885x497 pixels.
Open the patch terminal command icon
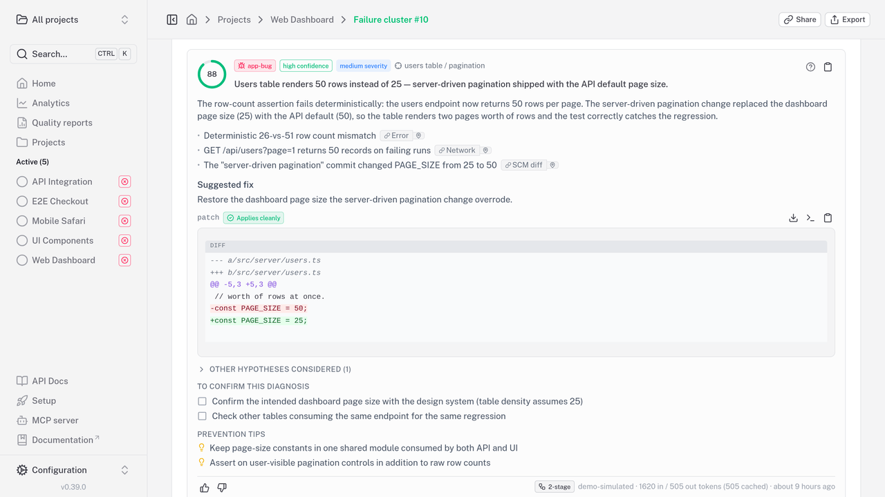coord(810,218)
